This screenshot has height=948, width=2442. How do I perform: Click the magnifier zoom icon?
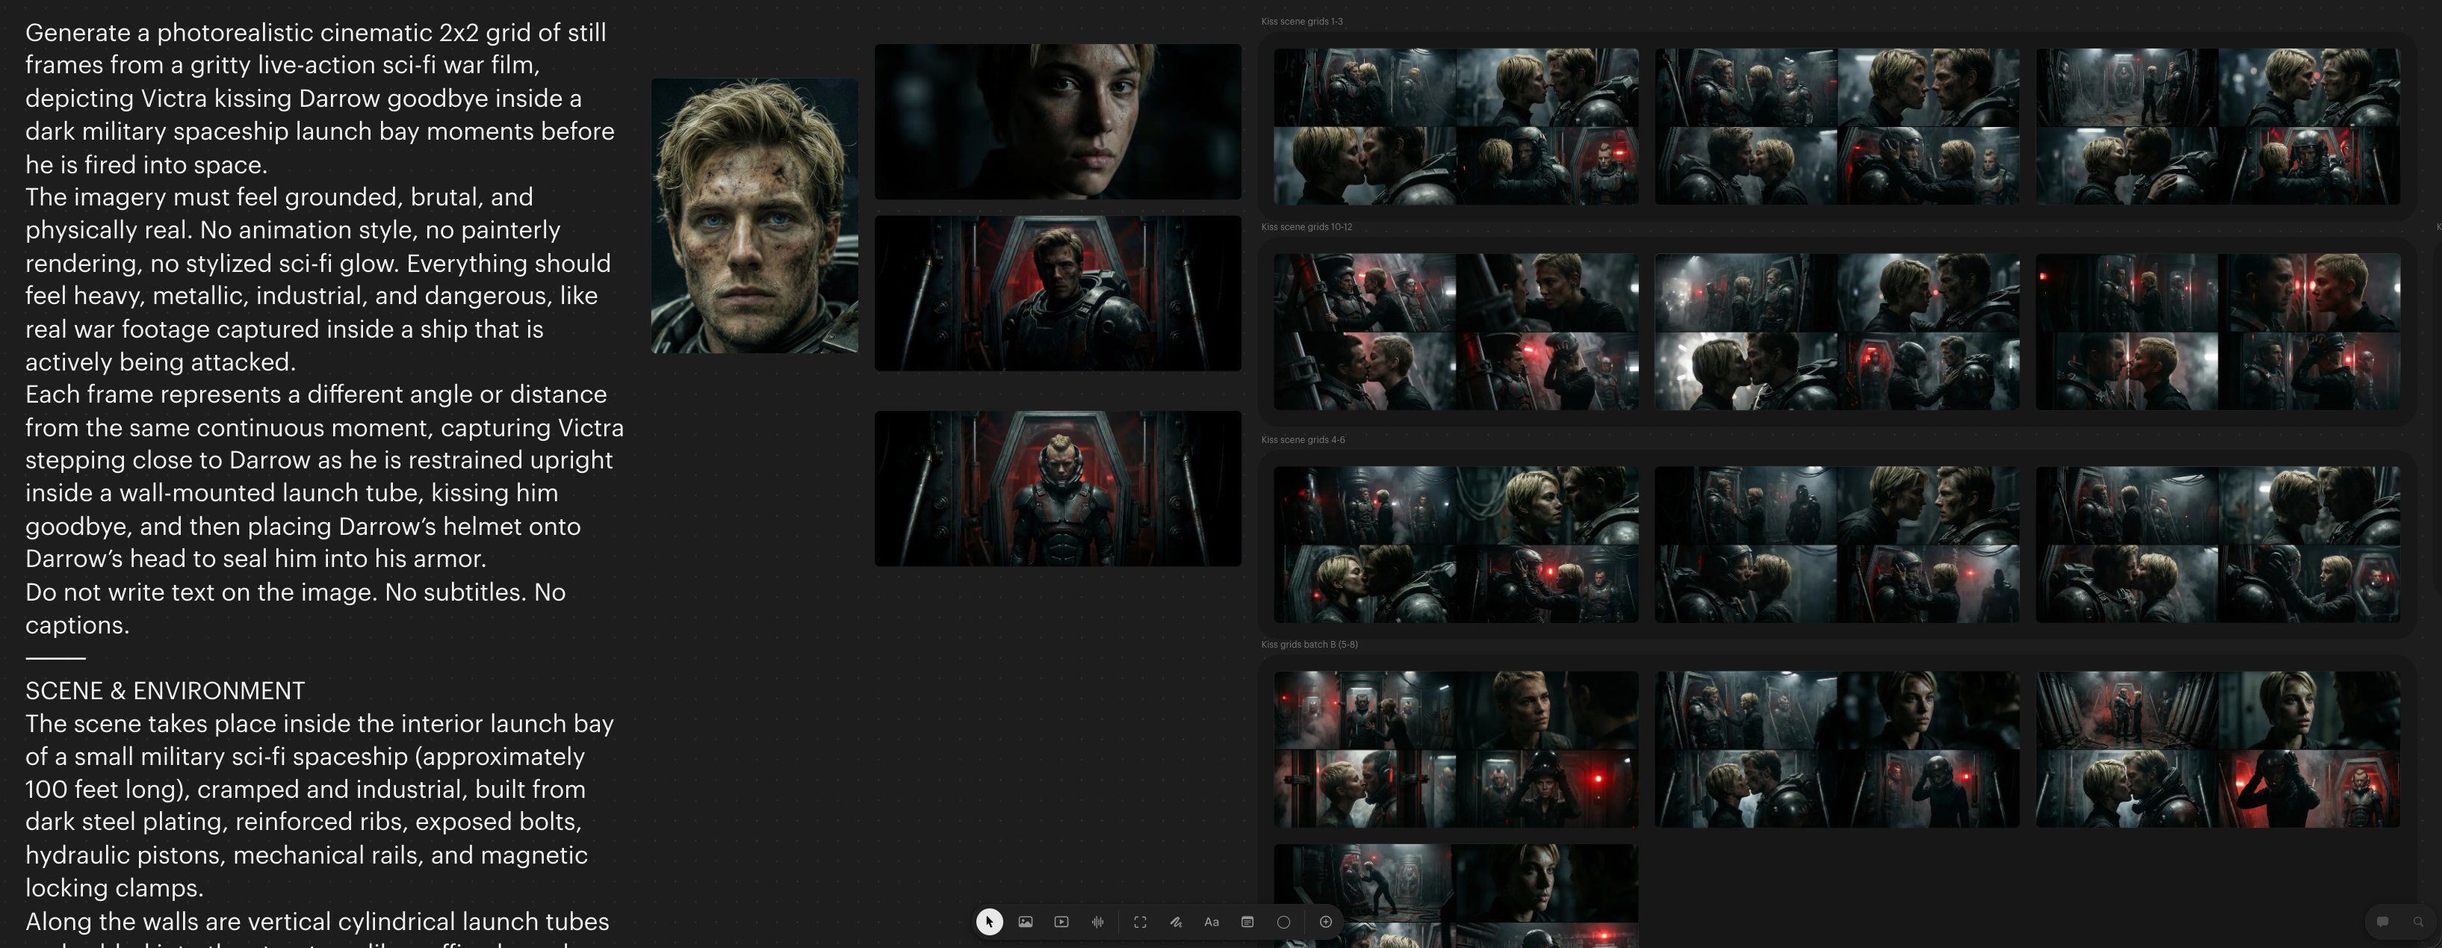[x=2418, y=921]
